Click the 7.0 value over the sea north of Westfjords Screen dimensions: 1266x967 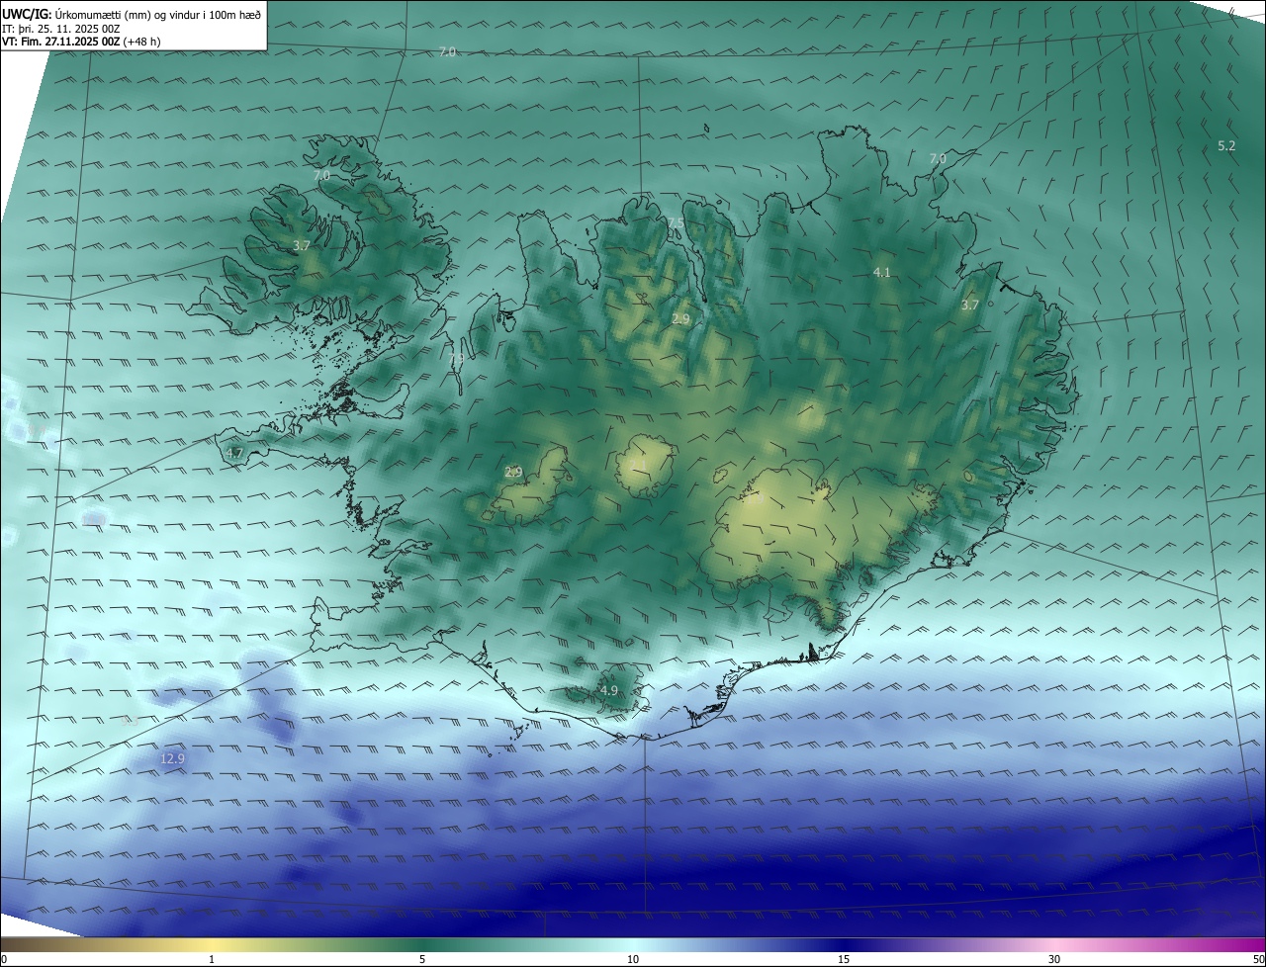[x=447, y=51]
